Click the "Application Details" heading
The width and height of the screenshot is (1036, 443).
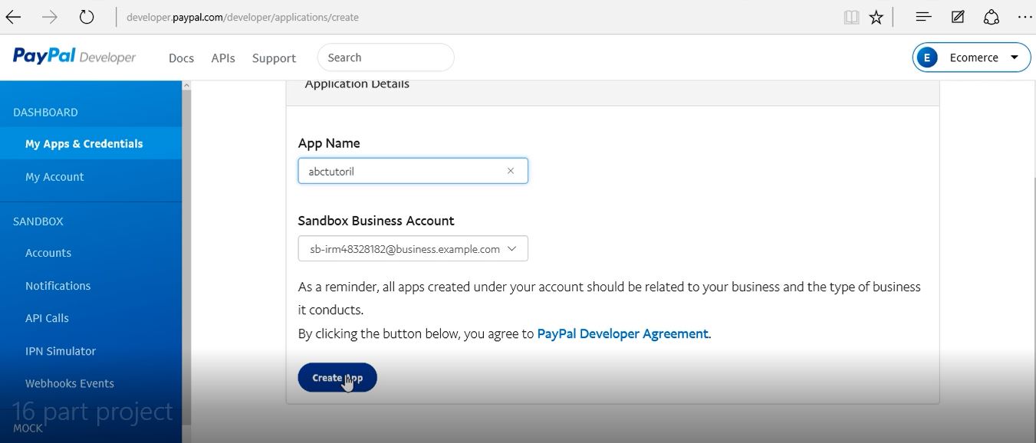[x=357, y=84]
